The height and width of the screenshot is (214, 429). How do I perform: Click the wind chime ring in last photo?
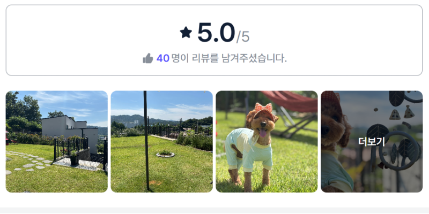pyautogui.click(x=399, y=151)
